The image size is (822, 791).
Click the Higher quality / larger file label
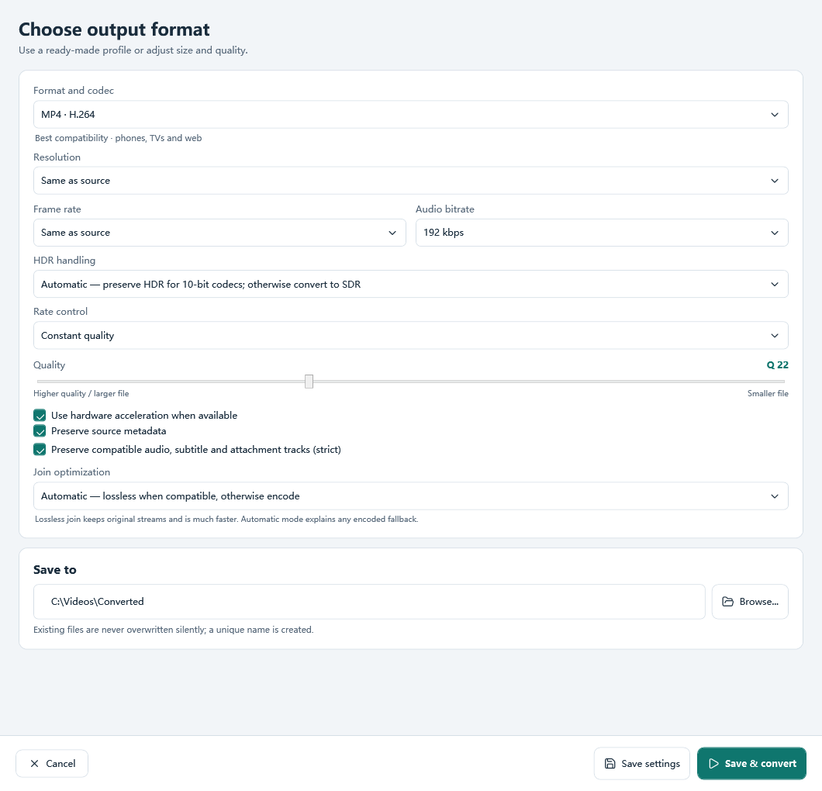click(81, 394)
